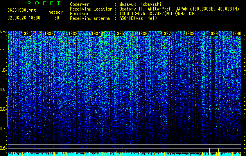Click the 1.1 frequency axis label

3,51
